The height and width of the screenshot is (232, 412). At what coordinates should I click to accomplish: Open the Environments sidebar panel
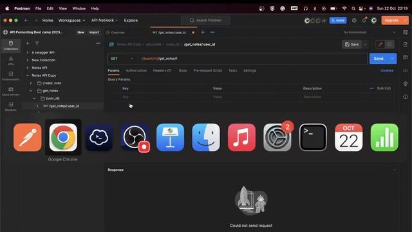(11, 76)
